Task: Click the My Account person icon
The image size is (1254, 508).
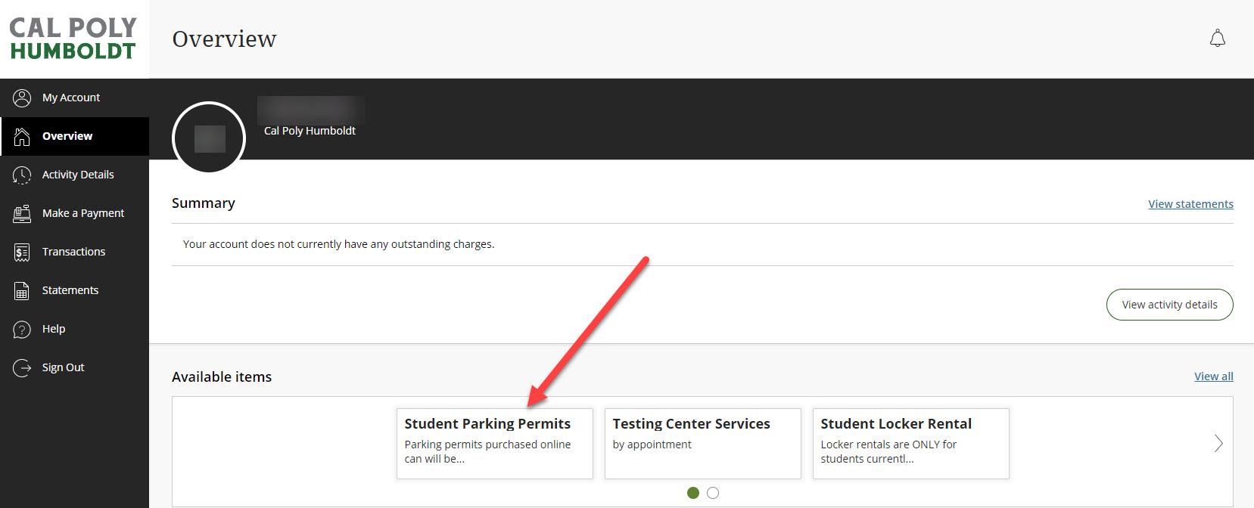Action: coord(22,98)
